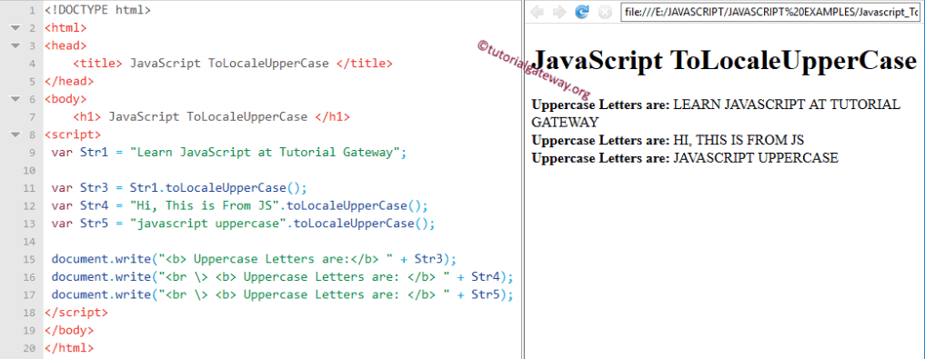Click line number 20 in gutter
The width and height of the screenshot is (925, 359).
[29, 348]
